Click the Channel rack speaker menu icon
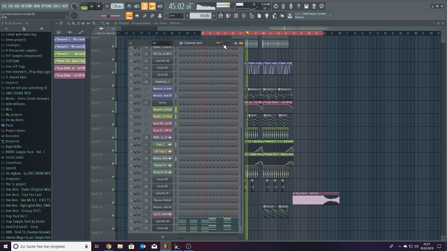The width and height of the screenshot is (447, 251). click(181, 43)
